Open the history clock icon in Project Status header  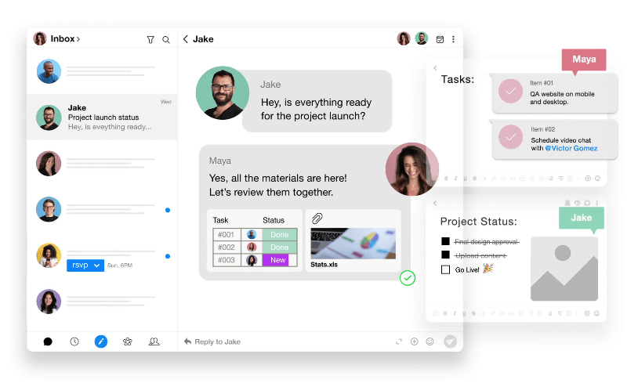click(x=577, y=203)
